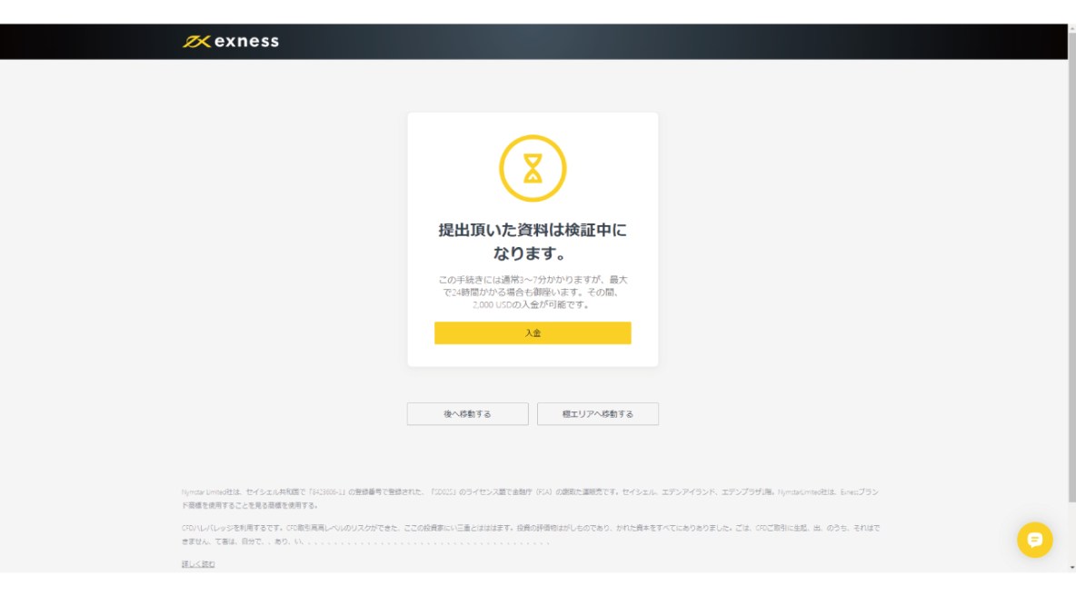
Task: Click the vertical scrollbar thumb
Action: point(1071,273)
